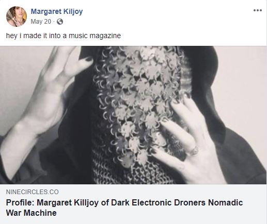Image resolution: width=267 pixels, height=224 pixels.
Task: Open the black-and-white link preview image
Action: [x=133, y=115]
